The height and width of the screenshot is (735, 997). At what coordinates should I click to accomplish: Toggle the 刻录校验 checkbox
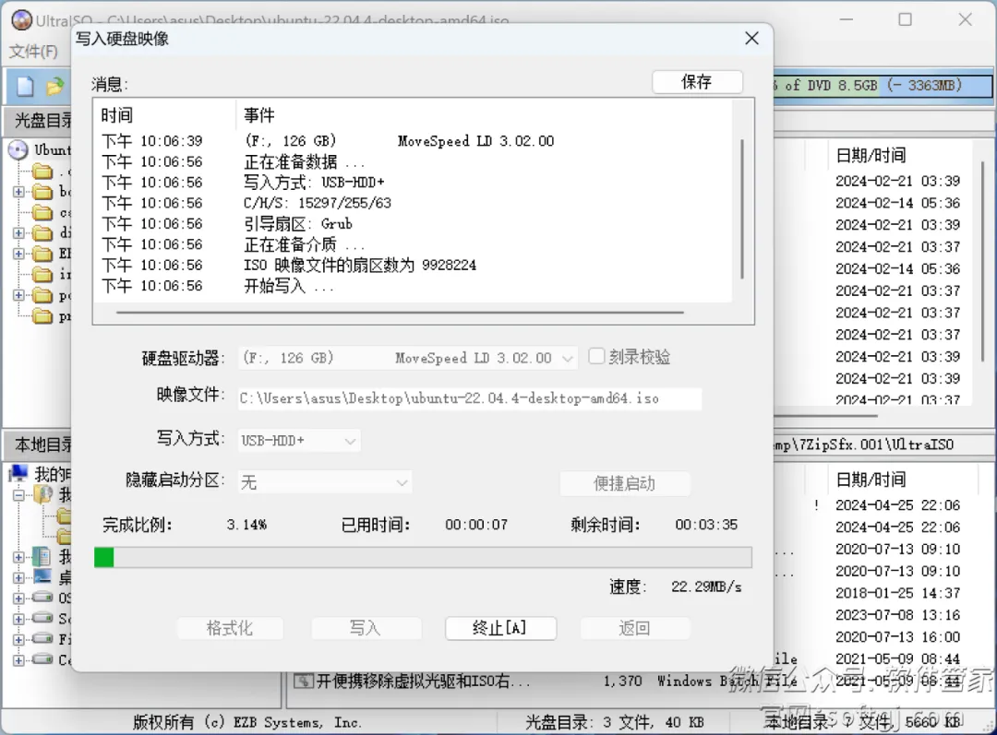pos(595,356)
